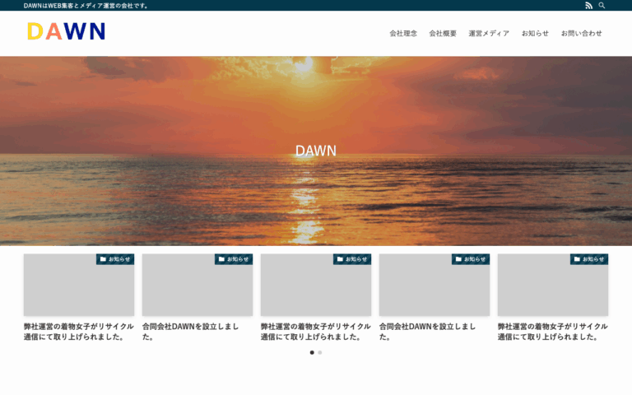Open 会社理念 menu item
632x395 pixels.
coord(403,34)
